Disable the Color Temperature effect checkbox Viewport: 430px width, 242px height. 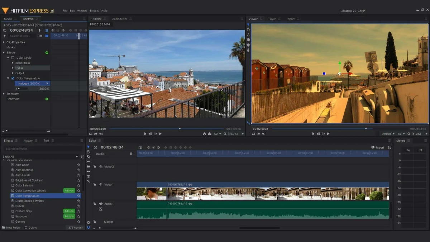[13, 78]
